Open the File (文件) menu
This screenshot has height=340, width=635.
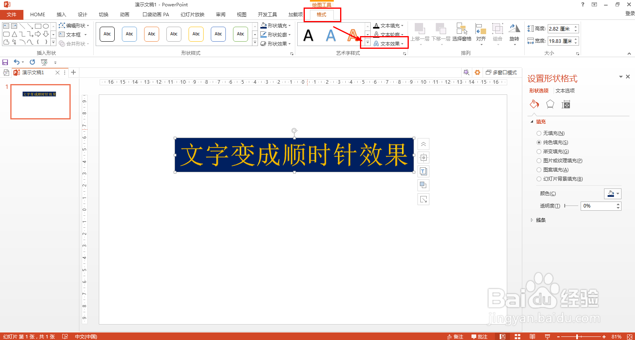(x=12, y=15)
